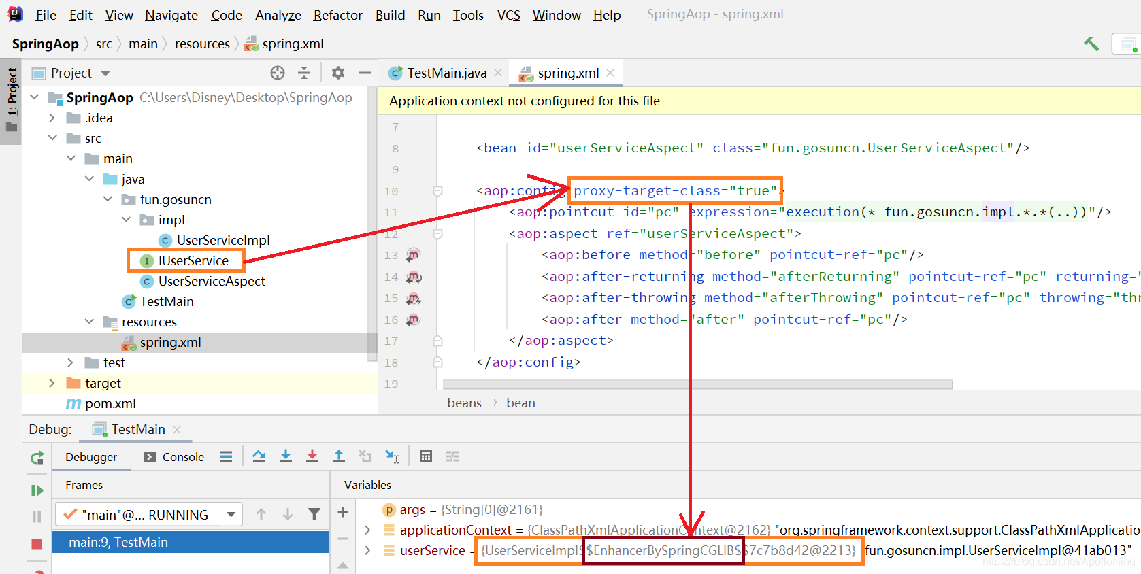The width and height of the screenshot is (1141, 574).
Task: Click the Step Out up-arrow icon
Action: [x=339, y=456]
